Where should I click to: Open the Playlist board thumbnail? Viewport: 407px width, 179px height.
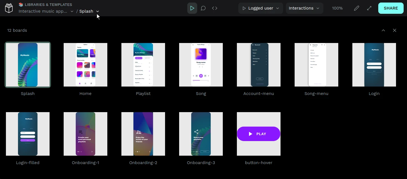(x=143, y=65)
